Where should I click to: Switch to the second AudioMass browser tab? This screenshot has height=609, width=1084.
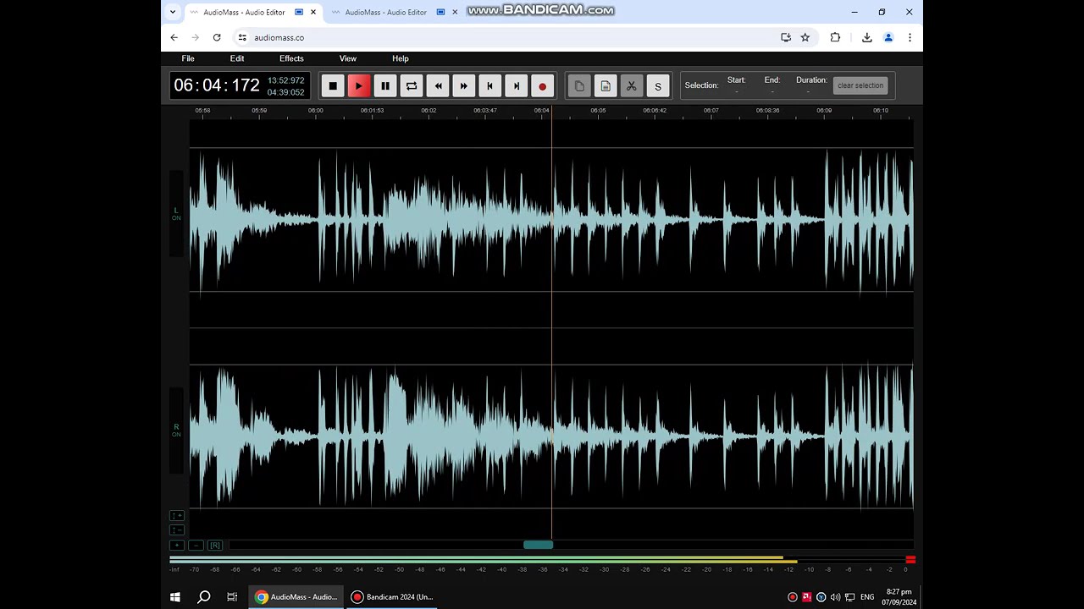386,13
